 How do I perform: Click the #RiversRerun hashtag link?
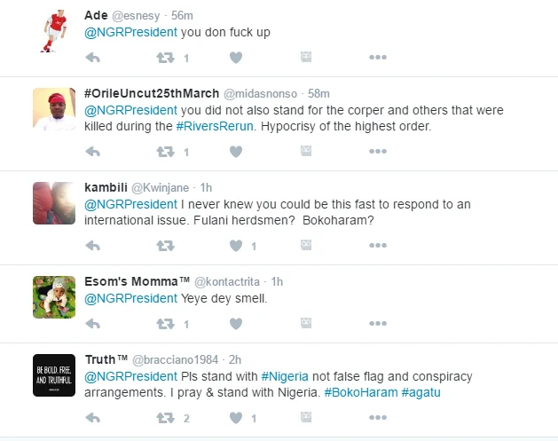coord(216,127)
